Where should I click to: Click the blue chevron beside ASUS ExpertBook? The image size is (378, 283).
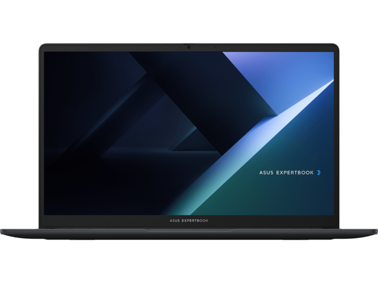point(319,173)
